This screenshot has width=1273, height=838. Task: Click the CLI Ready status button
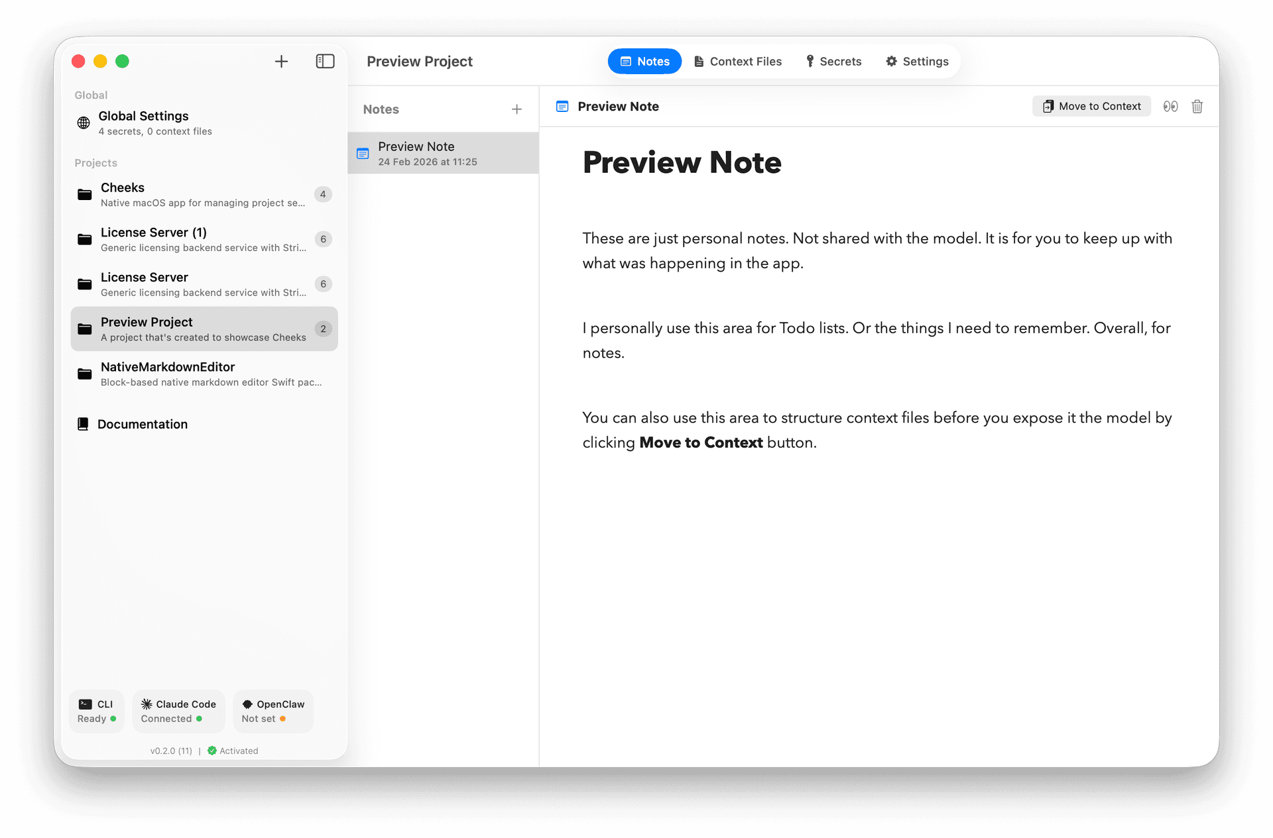coord(97,711)
